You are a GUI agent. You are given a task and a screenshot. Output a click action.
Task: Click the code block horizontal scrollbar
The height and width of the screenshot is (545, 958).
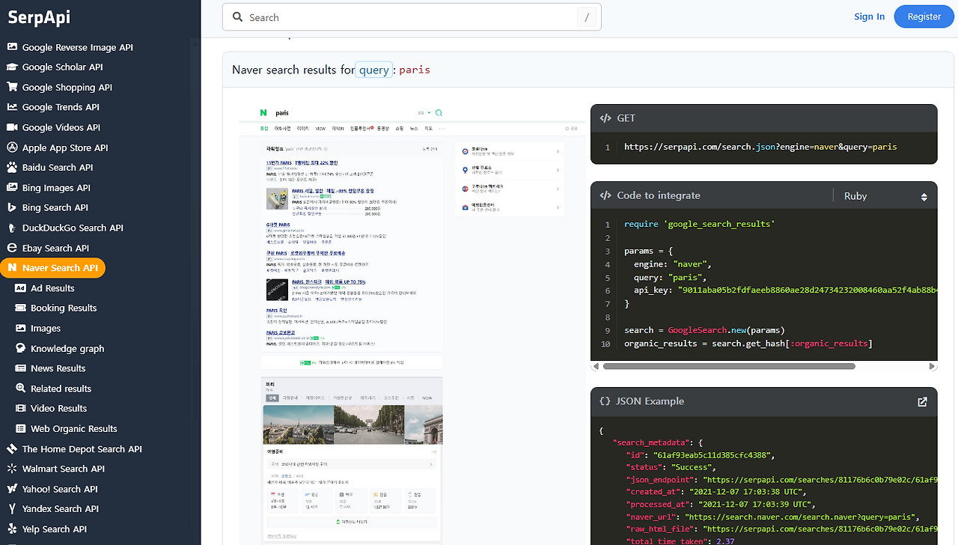tap(729, 367)
